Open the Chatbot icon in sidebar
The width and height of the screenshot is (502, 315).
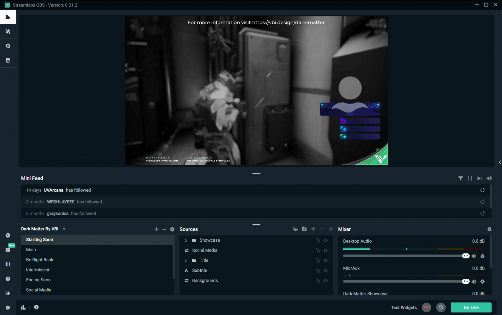[x=8, y=46]
